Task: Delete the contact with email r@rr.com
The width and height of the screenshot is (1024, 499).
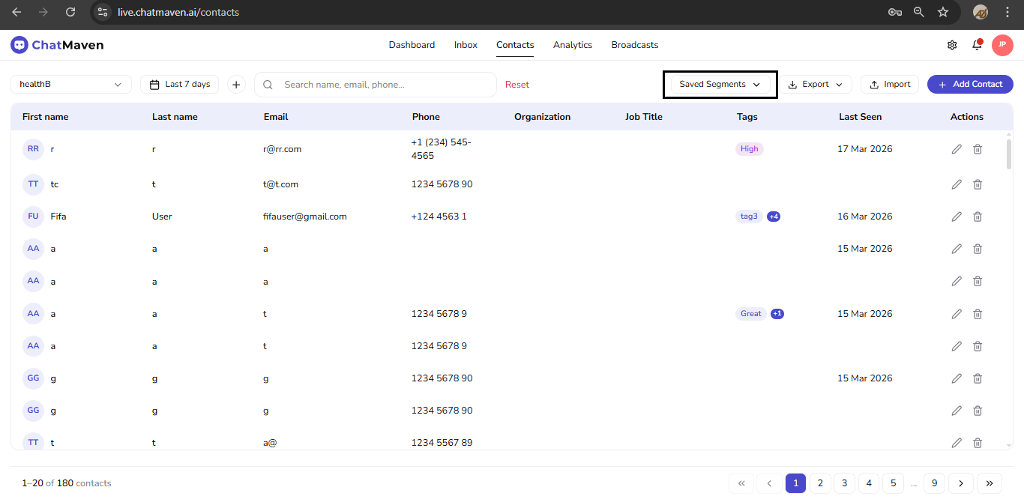Action: 977,149
